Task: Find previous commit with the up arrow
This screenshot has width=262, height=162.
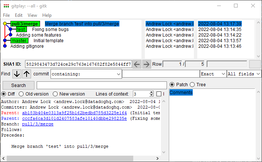Action: point(27,74)
